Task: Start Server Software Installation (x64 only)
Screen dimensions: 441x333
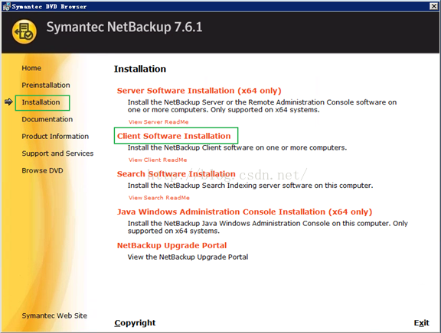Action: point(199,91)
